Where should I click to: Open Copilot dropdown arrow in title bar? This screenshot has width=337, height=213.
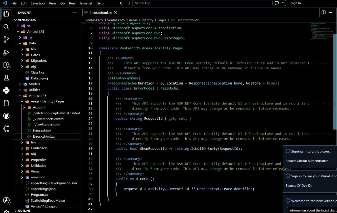[283, 3]
